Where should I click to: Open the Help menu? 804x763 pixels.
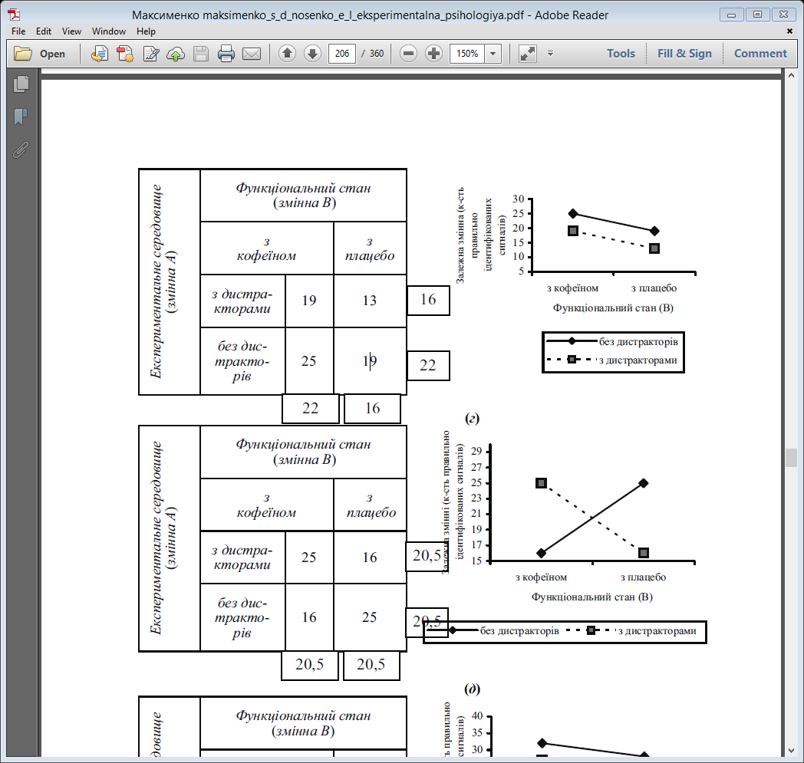coord(146,31)
